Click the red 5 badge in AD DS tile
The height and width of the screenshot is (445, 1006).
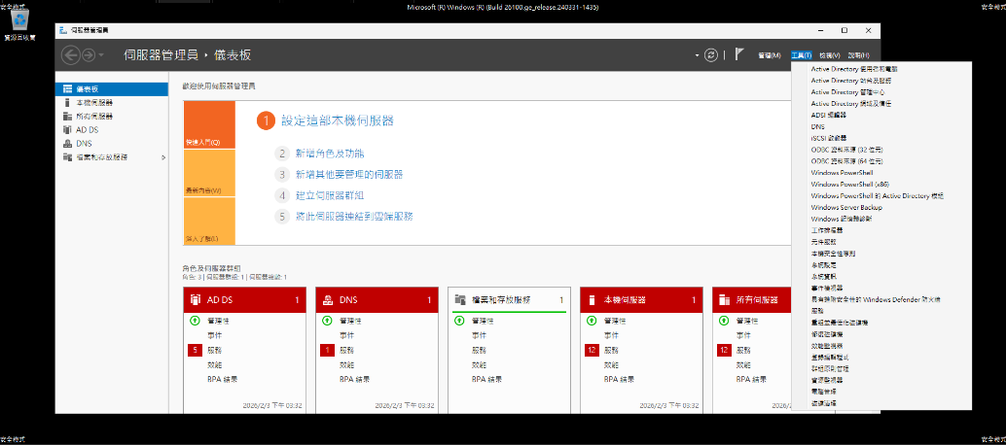195,350
